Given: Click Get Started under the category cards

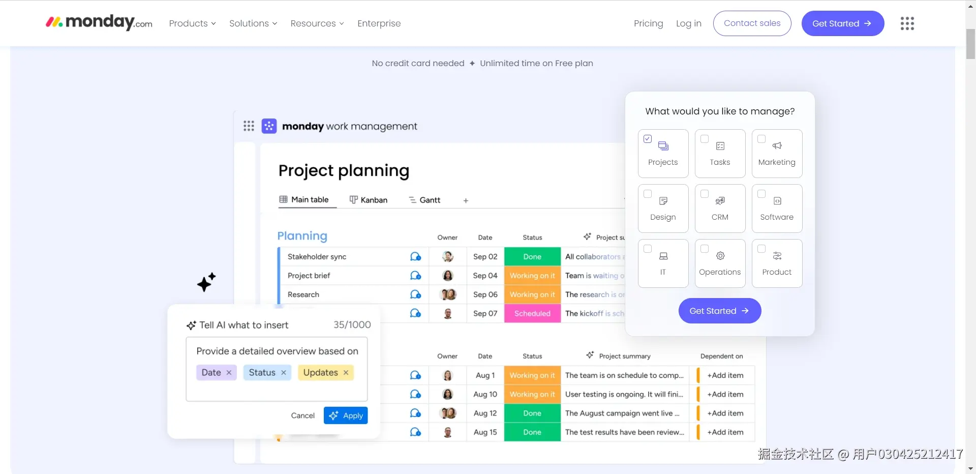Looking at the screenshot, I should (x=719, y=311).
